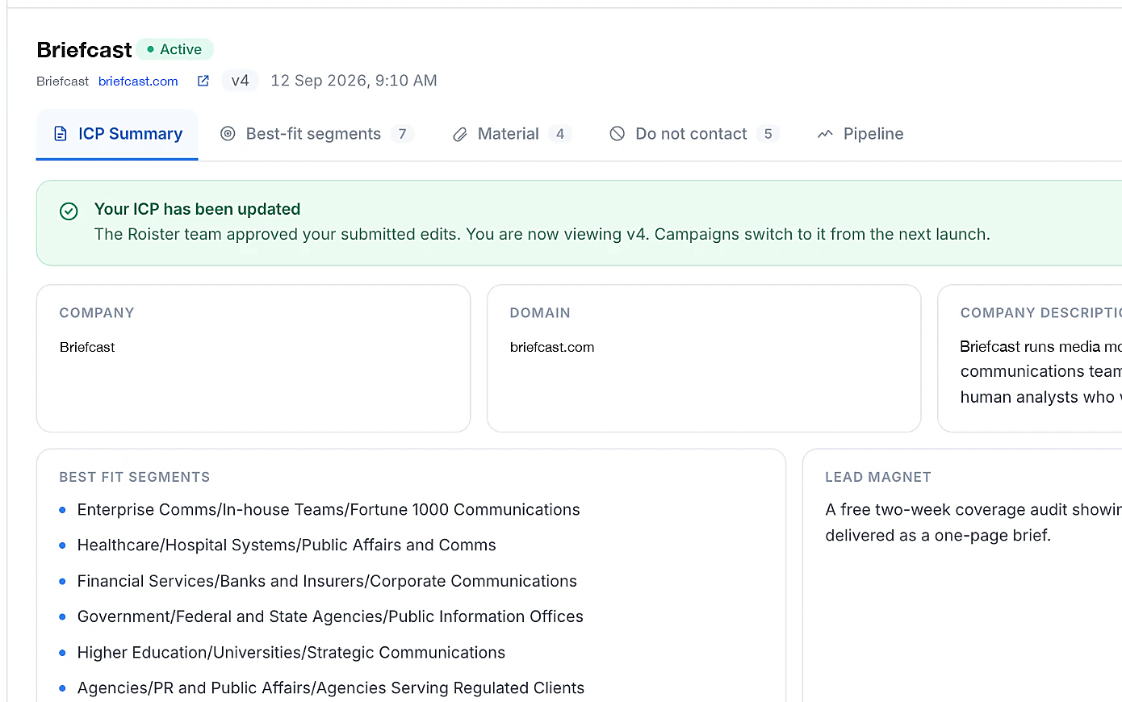Click the gray Briefcast label beside the domain link
The height and width of the screenshot is (702, 1122).
[63, 81]
